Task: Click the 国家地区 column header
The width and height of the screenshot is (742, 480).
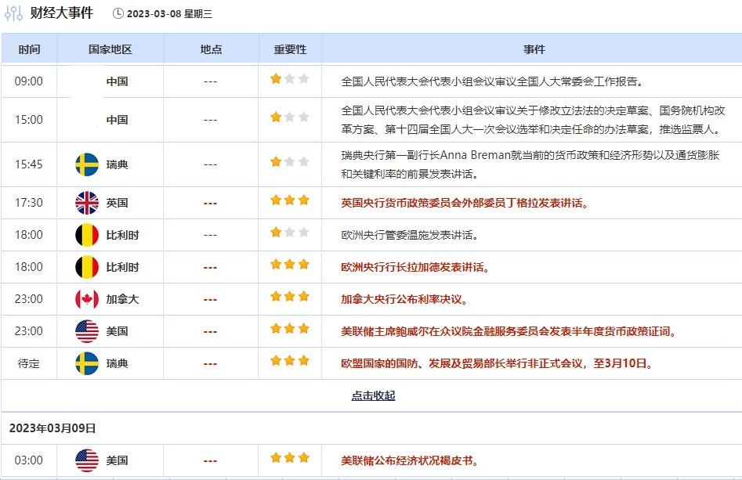Action: (x=110, y=49)
